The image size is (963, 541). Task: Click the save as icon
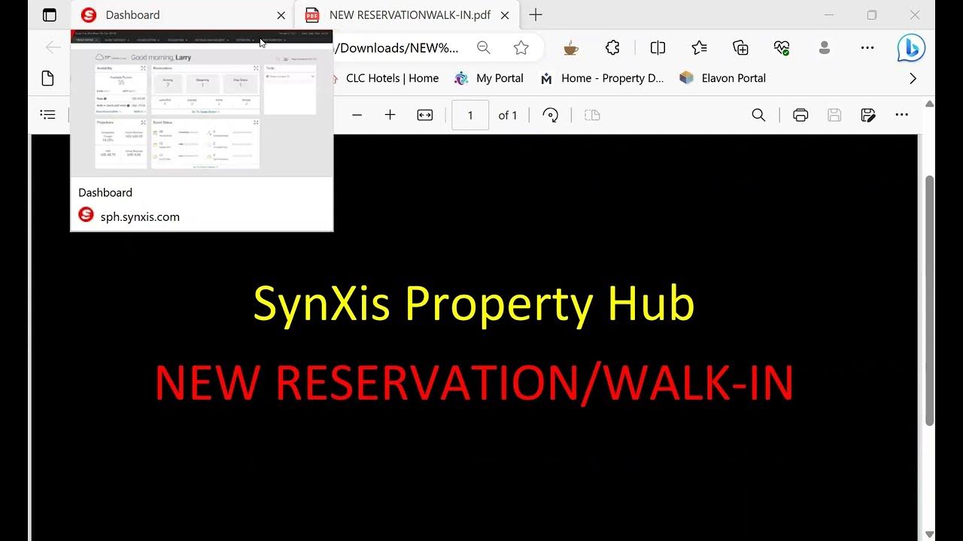[868, 115]
